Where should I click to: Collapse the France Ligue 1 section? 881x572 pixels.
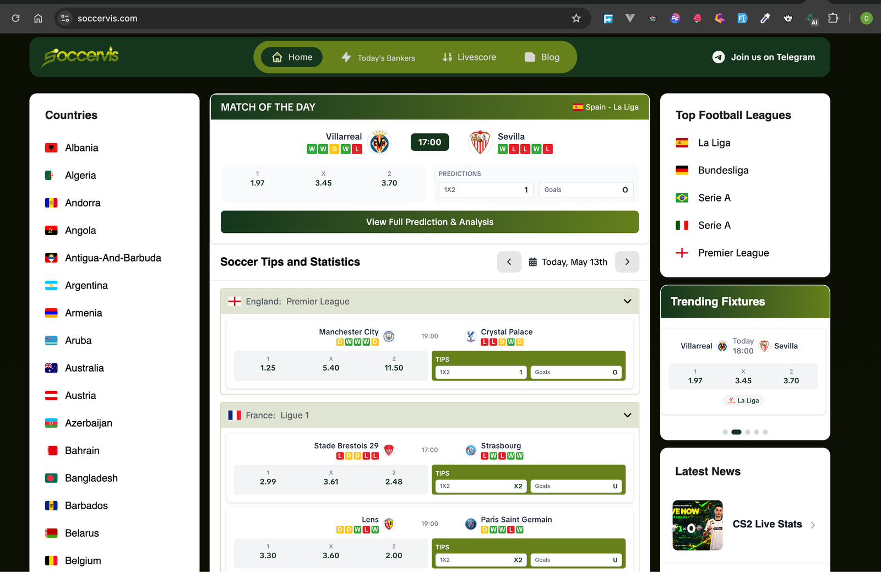click(627, 415)
